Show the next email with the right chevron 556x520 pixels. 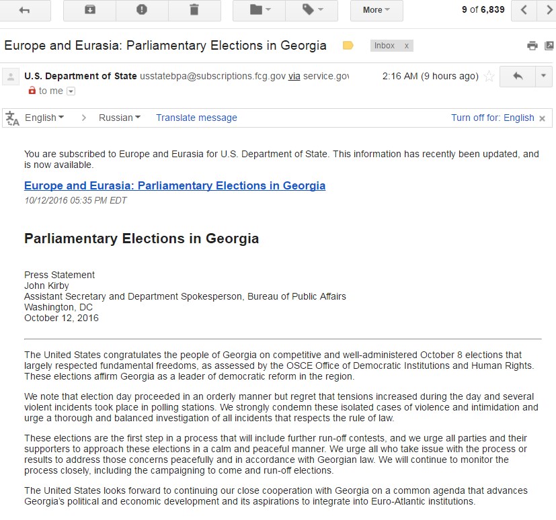[x=549, y=10]
